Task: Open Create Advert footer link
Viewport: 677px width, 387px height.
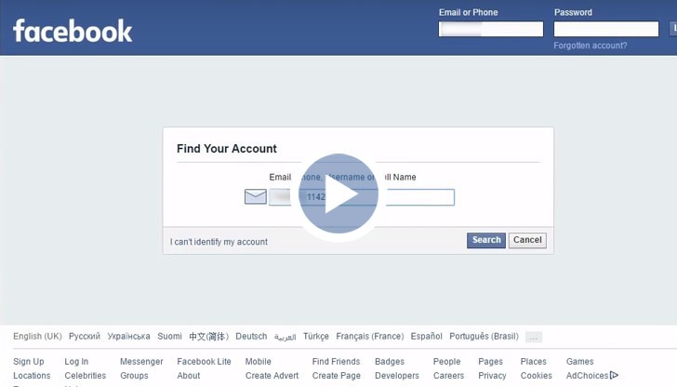Action: [x=272, y=376]
